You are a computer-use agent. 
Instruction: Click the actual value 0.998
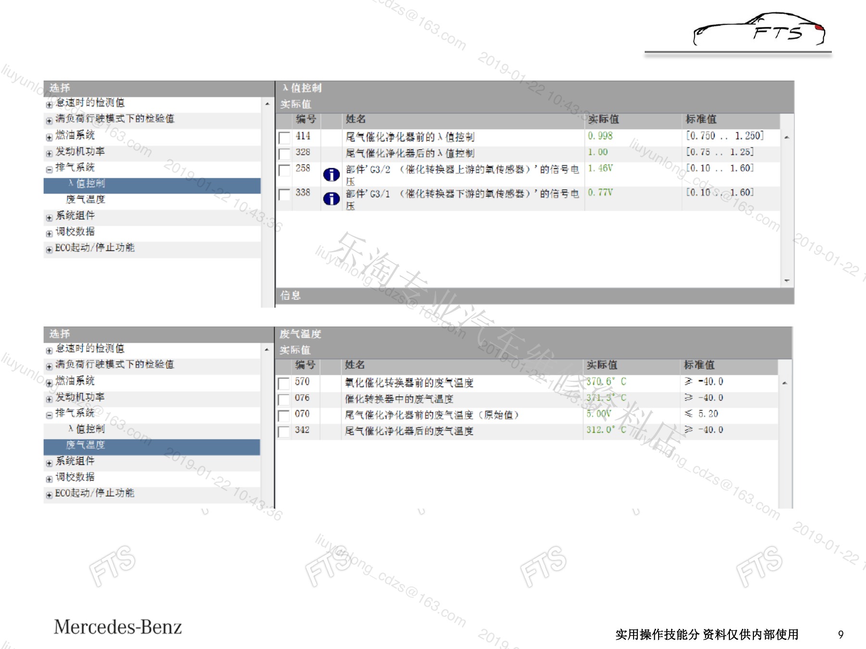pos(600,137)
